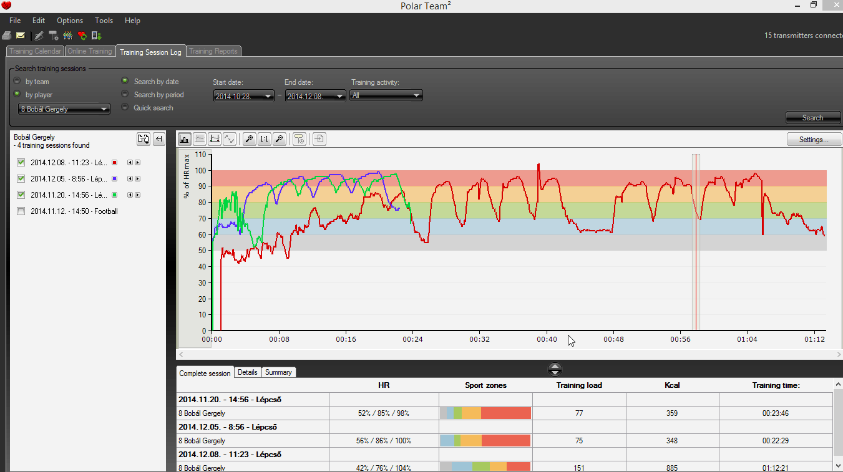Uncheck the 2014.11.20. - 14:56 session
This screenshot has width=843, height=472.
21,195
